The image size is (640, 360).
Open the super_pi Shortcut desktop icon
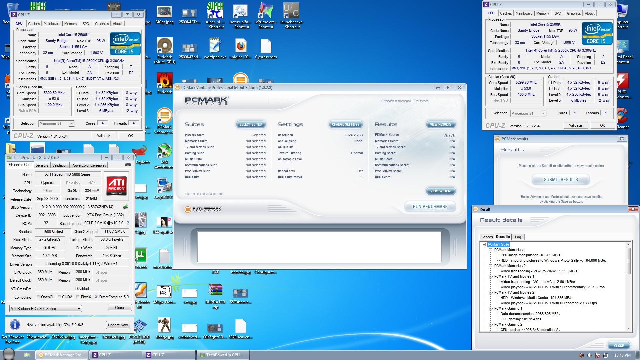[x=215, y=16]
